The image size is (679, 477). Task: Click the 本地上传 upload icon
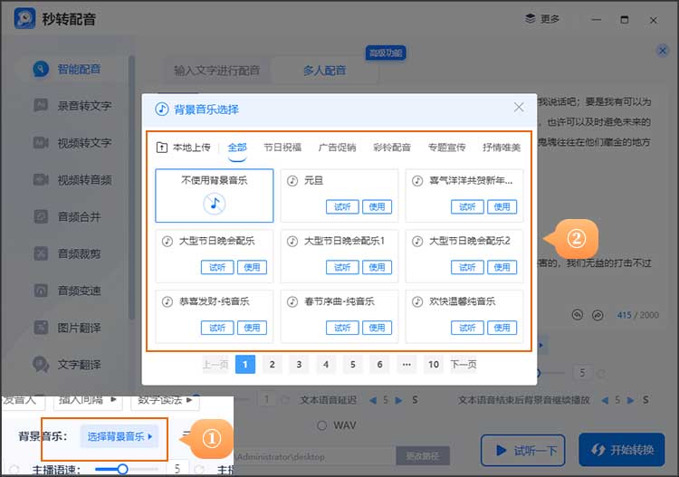[x=161, y=148]
